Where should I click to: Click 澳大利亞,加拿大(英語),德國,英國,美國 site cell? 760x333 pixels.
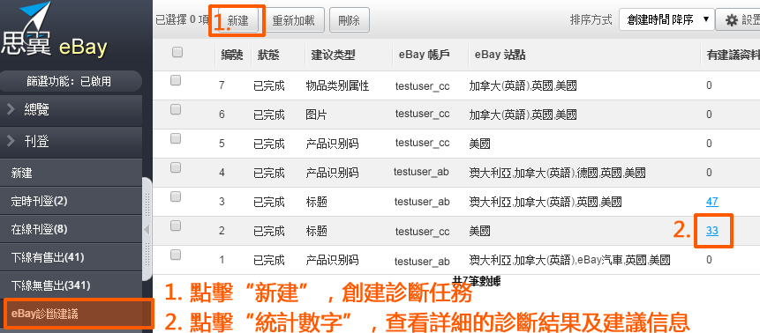coord(557,173)
